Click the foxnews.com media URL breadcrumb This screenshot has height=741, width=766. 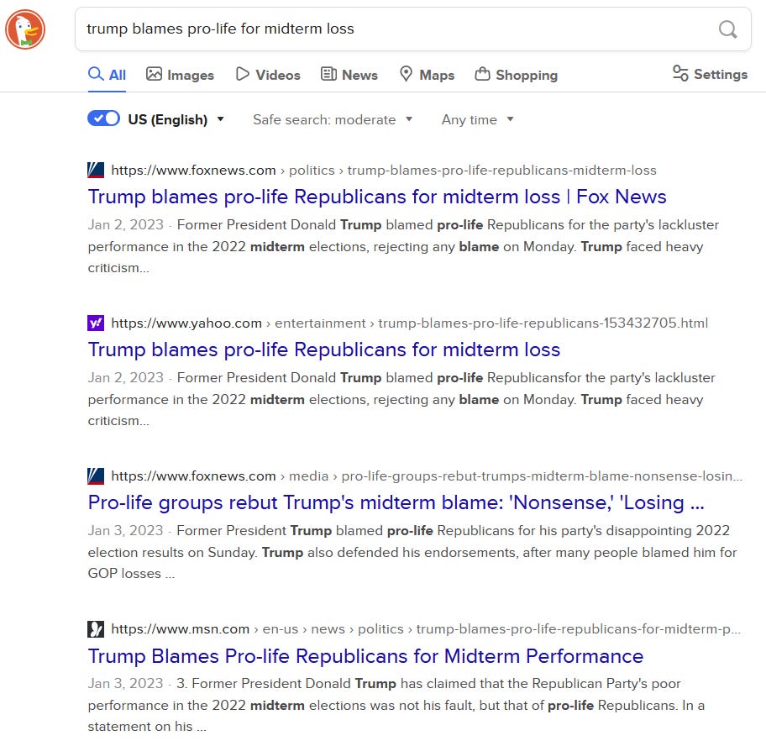point(427,476)
